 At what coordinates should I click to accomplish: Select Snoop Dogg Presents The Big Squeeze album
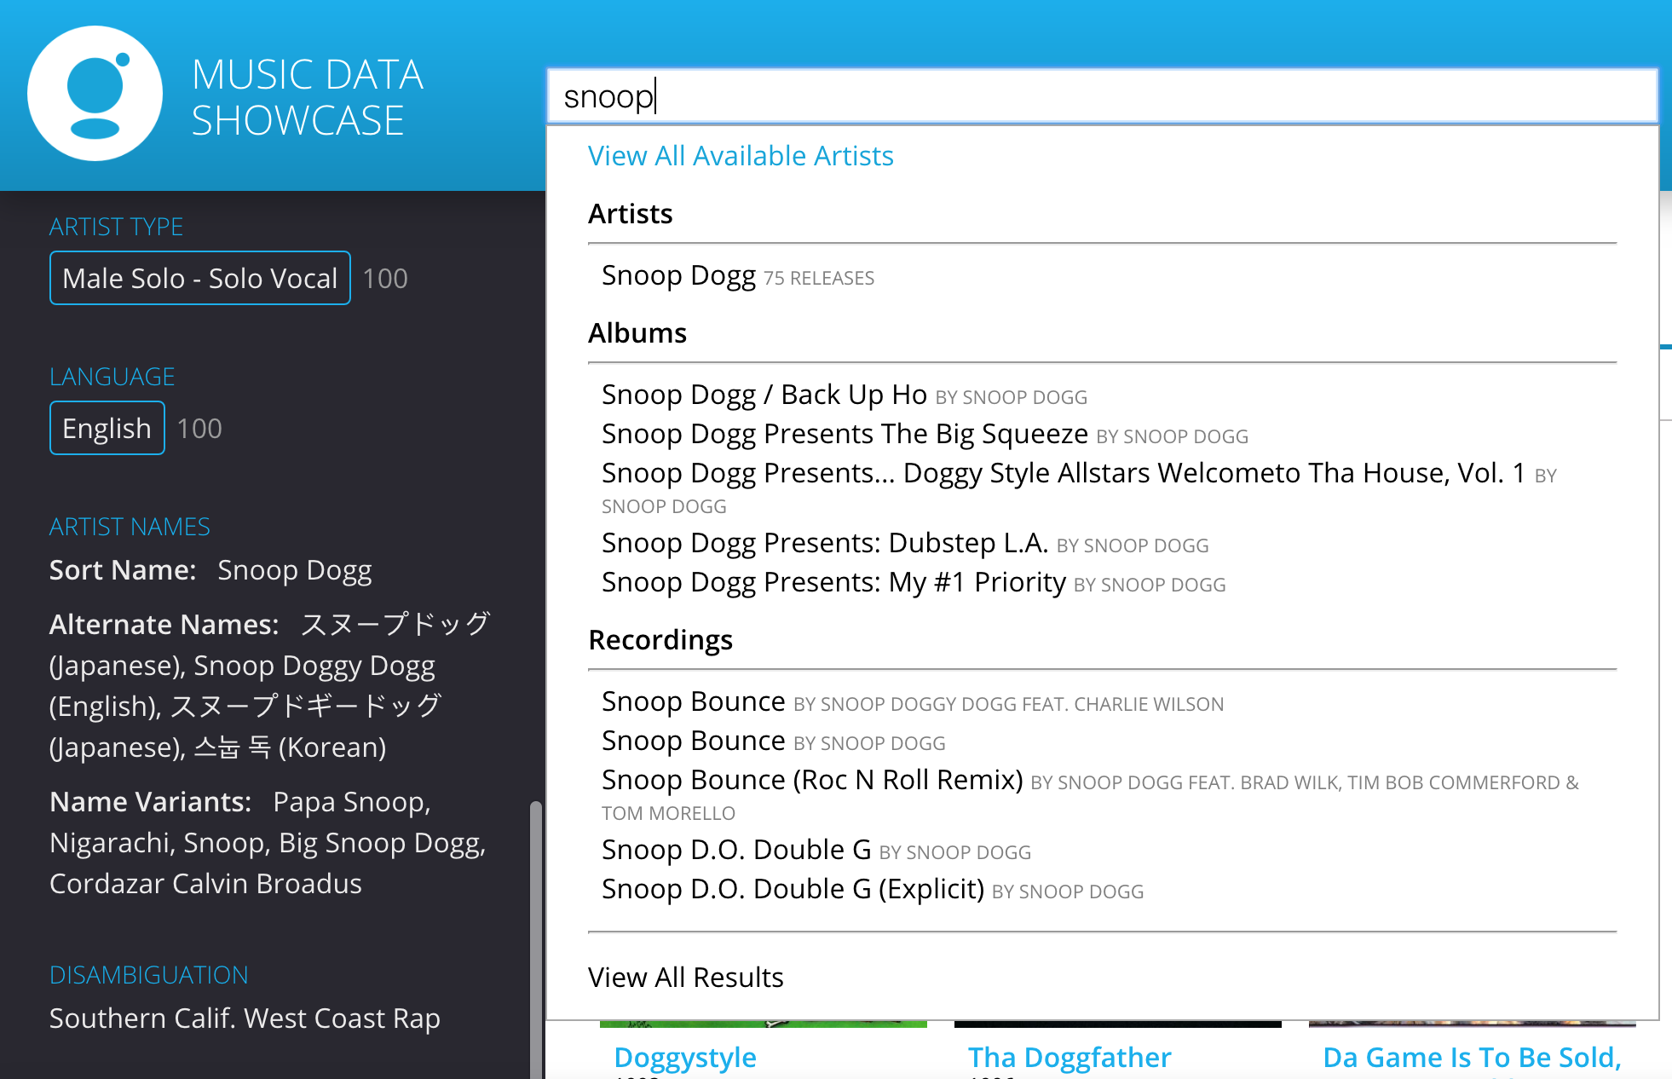coord(844,435)
